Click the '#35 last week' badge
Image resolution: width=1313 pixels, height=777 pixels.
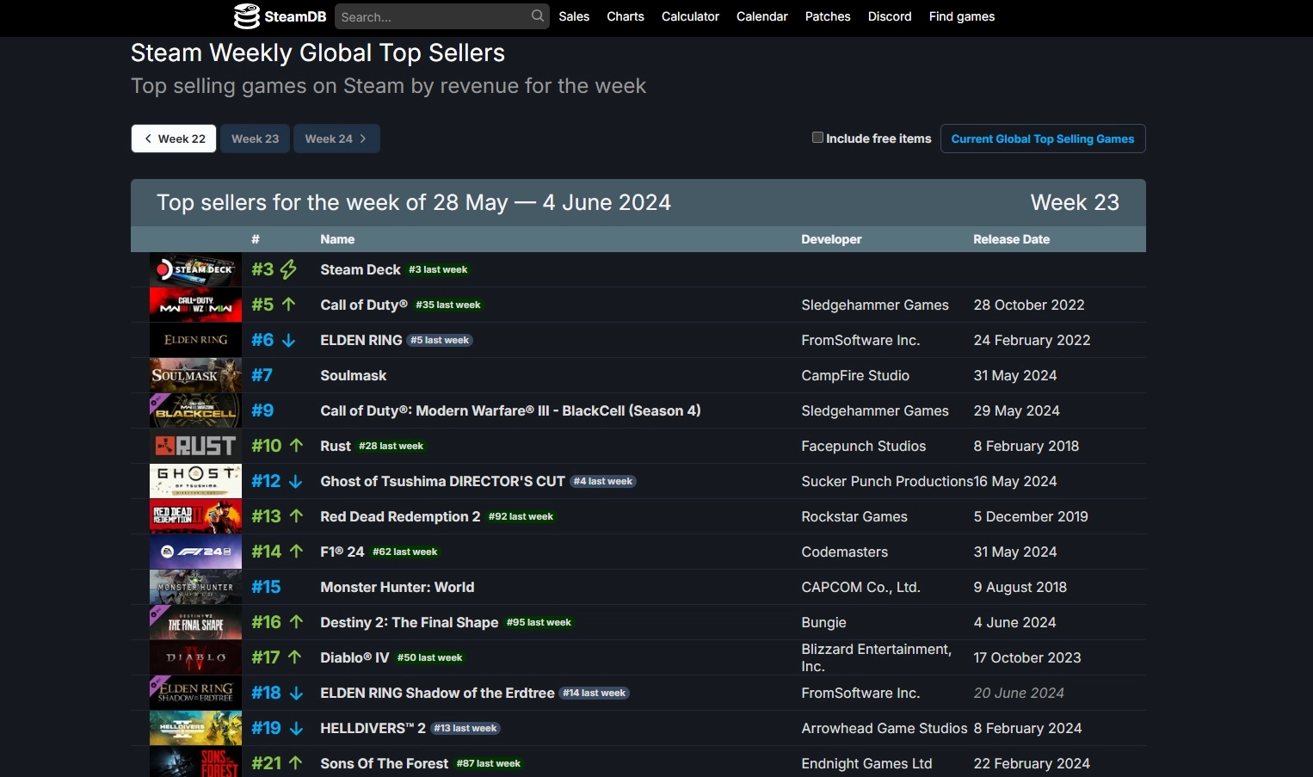[x=448, y=305]
